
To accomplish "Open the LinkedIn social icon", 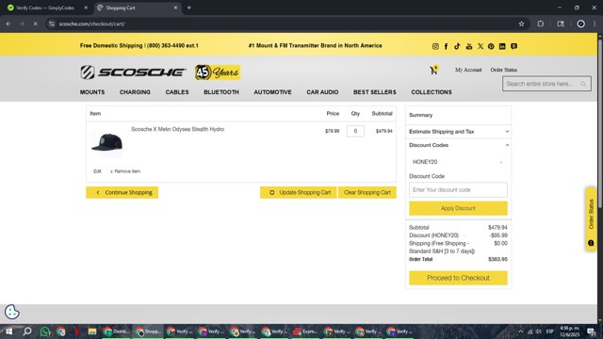I will click(x=502, y=46).
